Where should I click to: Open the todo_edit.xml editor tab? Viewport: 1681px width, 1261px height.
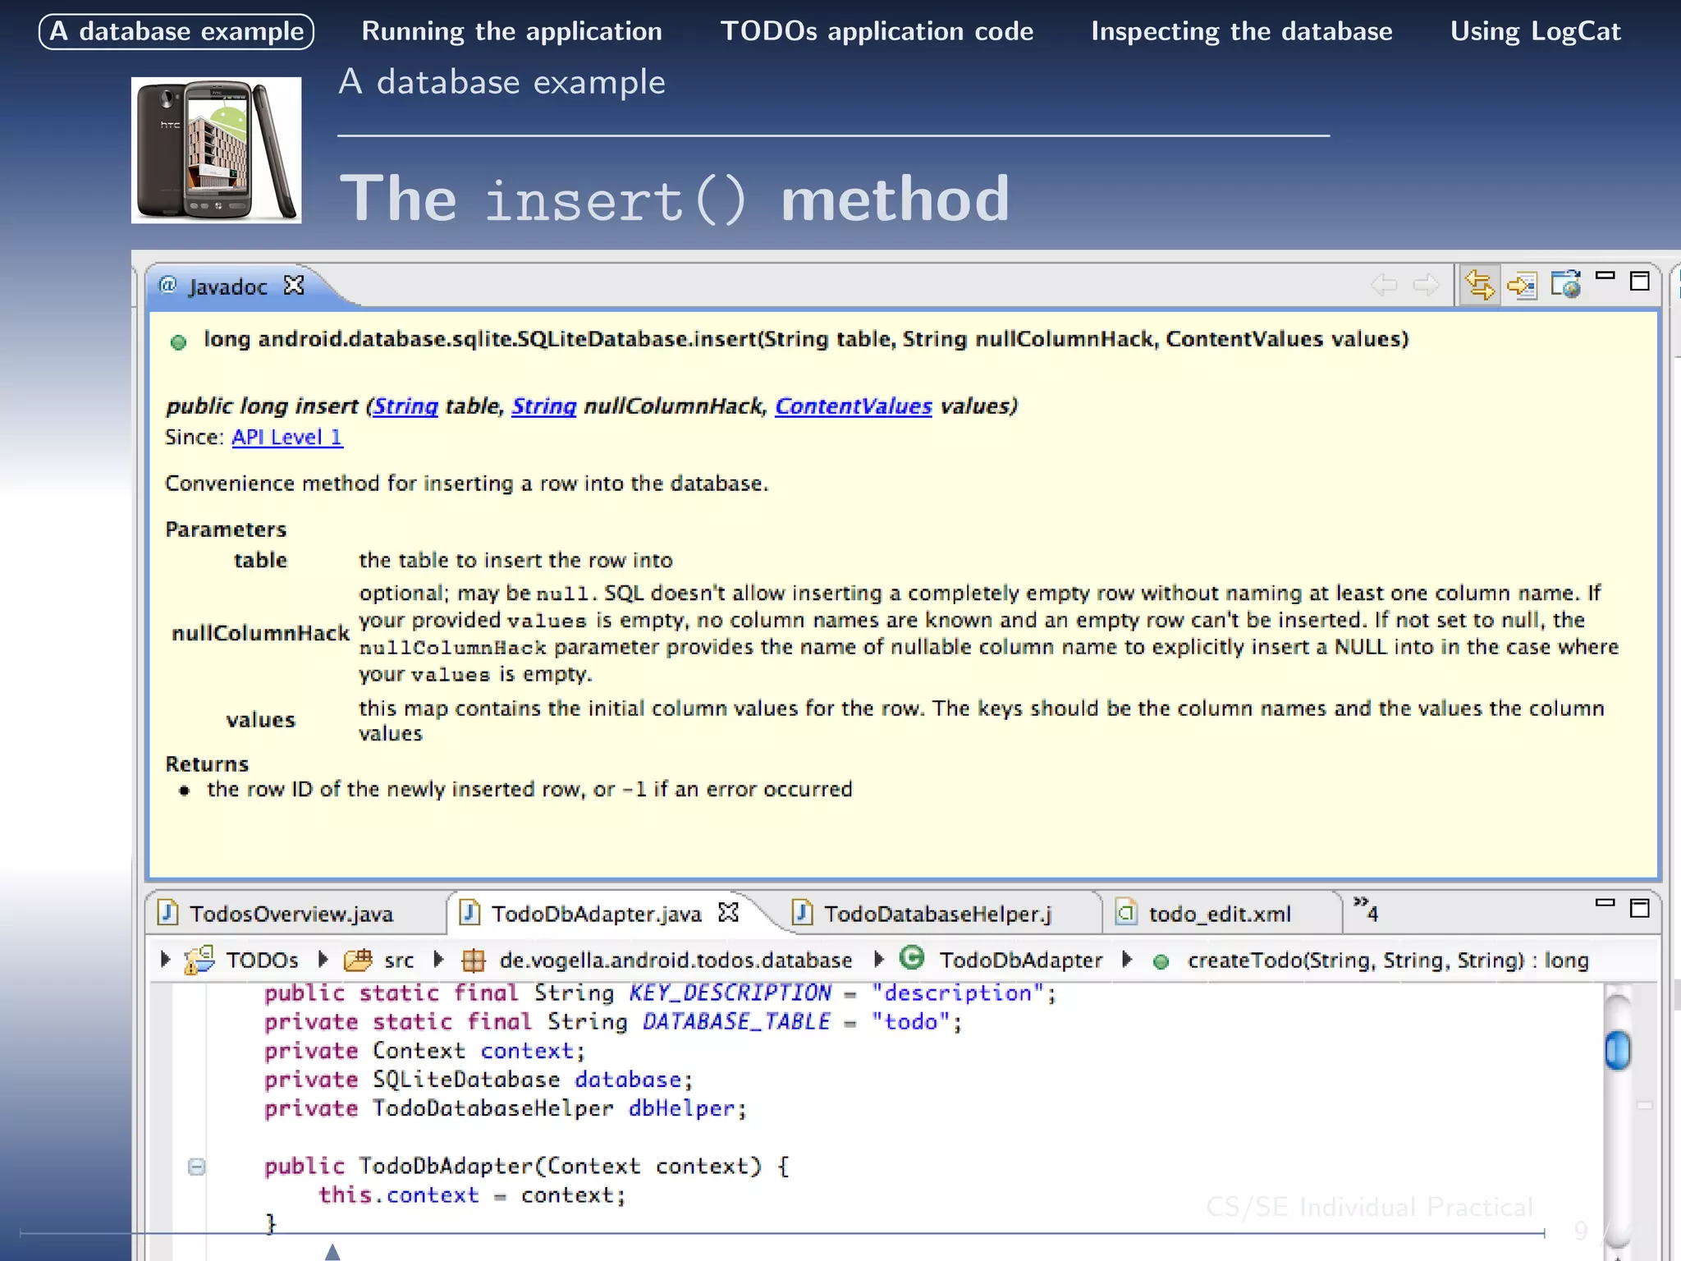pos(1220,914)
